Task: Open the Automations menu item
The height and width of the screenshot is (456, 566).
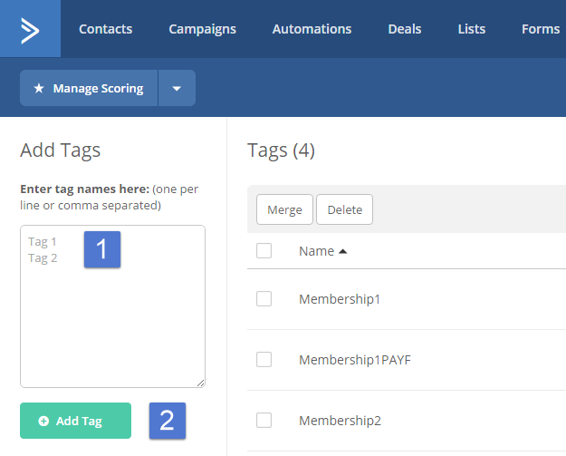Action: 312,29
